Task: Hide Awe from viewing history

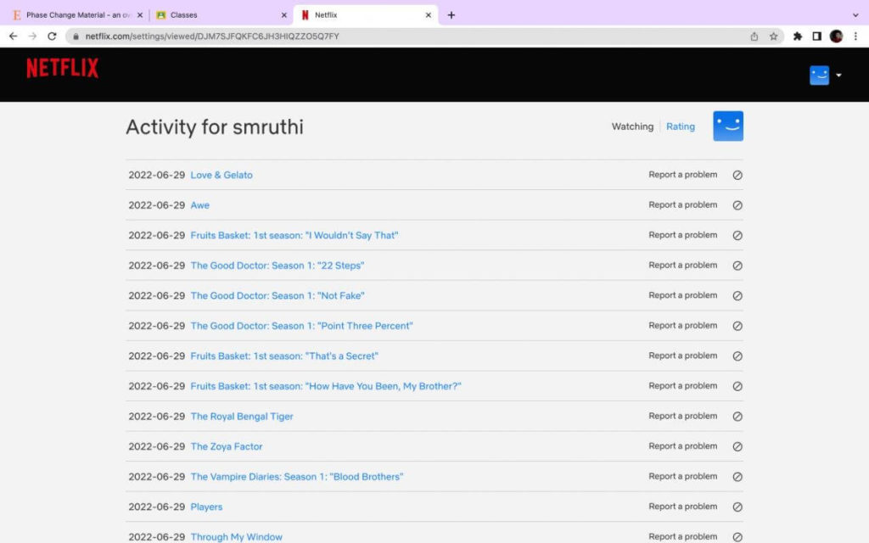Action: 737,205
